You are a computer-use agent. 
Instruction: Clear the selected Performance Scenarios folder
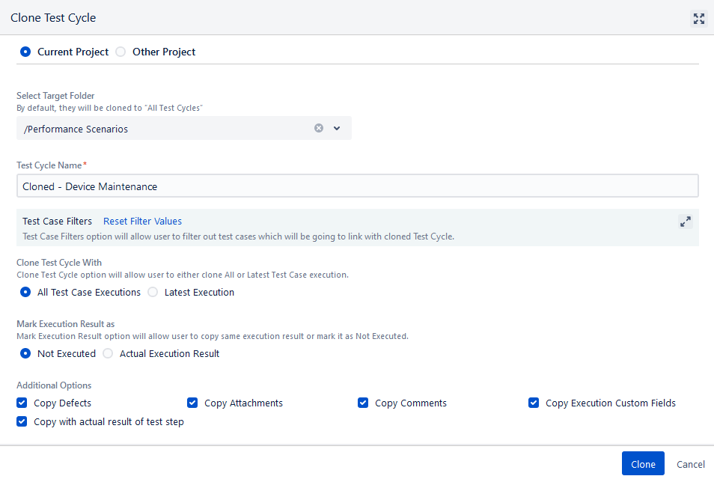319,128
